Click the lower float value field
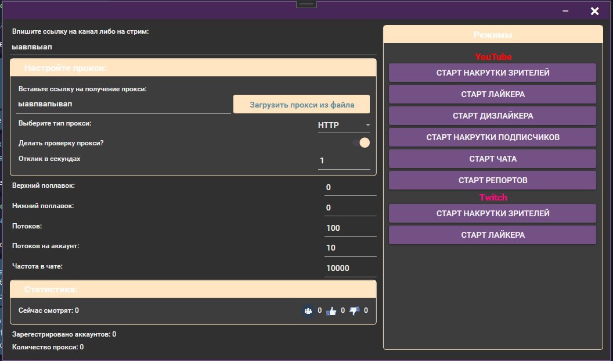The width and height of the screenshot is (613, 361). [350, 208]
